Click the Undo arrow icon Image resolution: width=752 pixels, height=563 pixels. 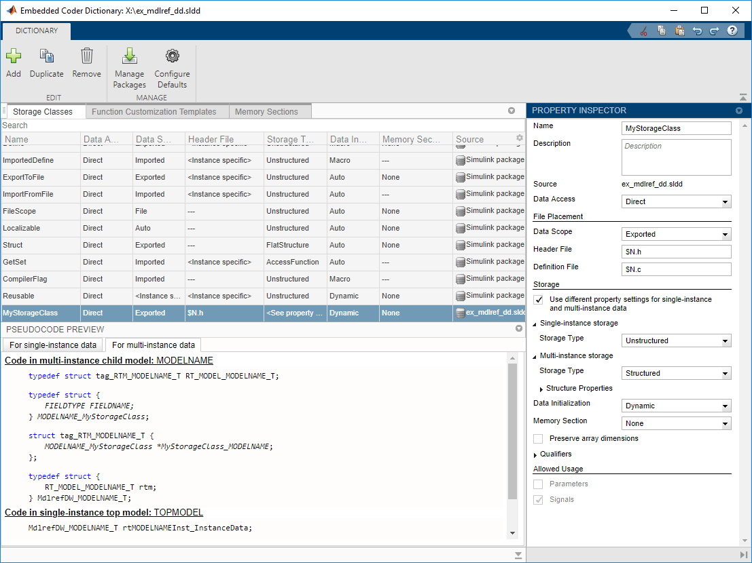697,31
